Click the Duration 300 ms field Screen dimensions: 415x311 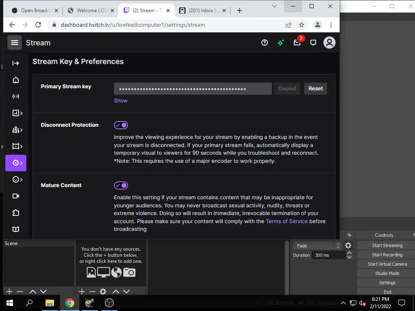click(x=329, y=255)
